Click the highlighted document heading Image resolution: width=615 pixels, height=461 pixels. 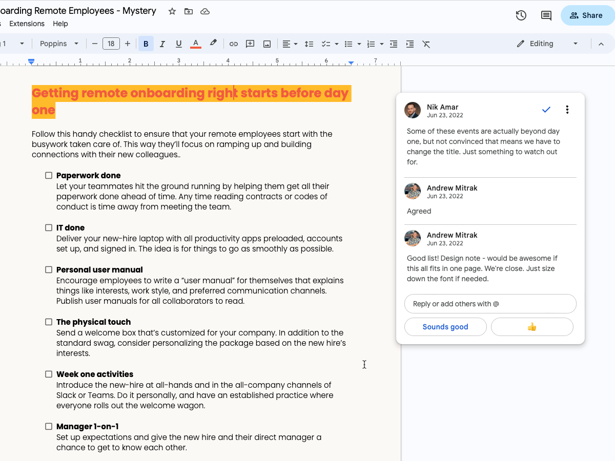coord(191,101)
